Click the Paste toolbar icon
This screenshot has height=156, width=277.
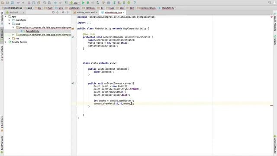(39, 3)
